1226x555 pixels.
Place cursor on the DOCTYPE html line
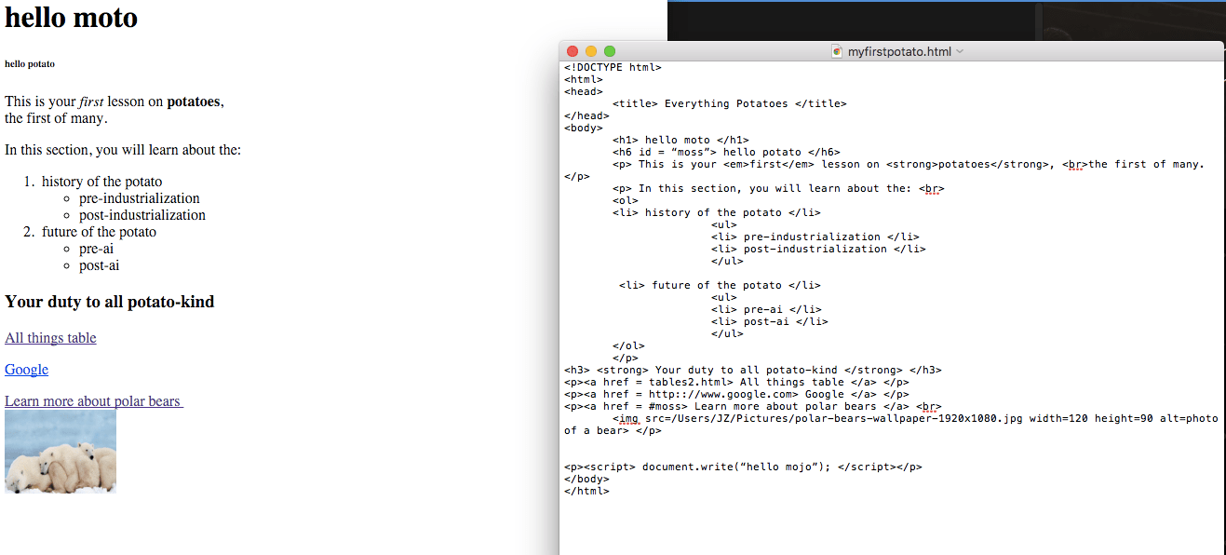pyautogui.click(x=613, y=67)
